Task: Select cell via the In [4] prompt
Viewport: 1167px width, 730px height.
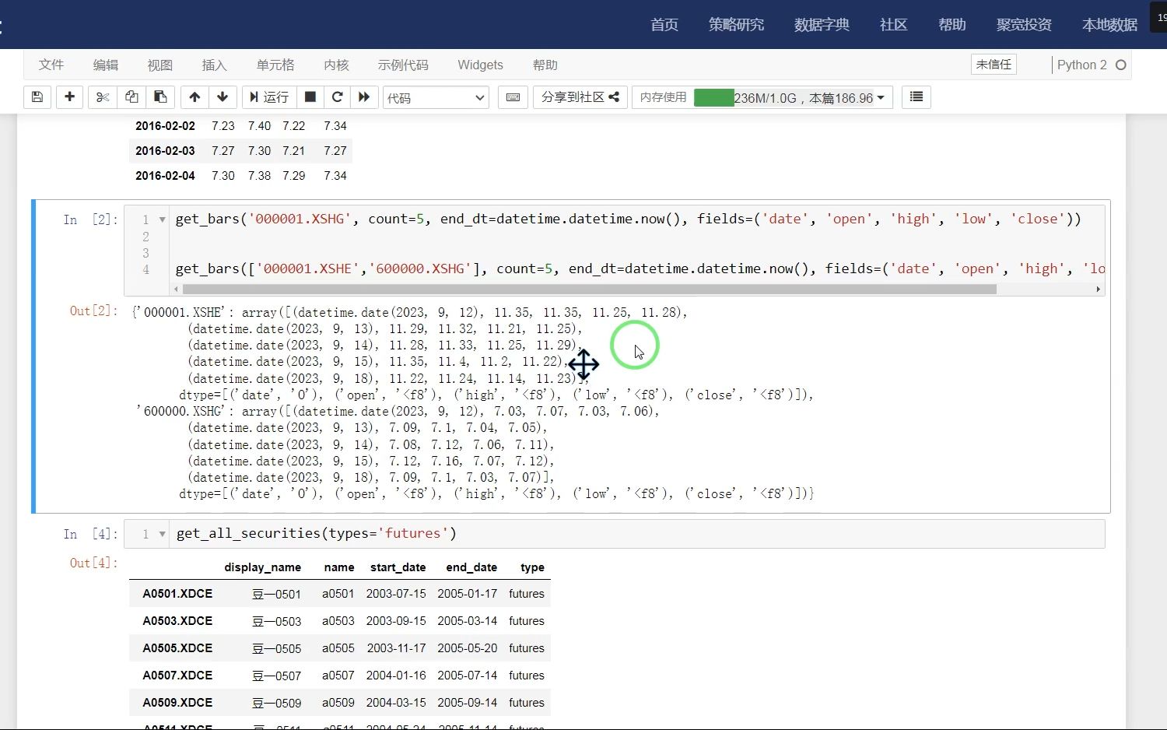Action: (x=90, y=534)
